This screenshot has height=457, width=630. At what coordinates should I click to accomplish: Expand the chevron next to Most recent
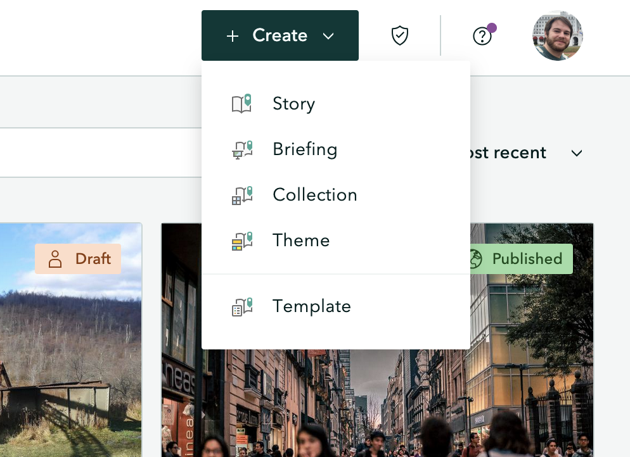coord(576,153)
